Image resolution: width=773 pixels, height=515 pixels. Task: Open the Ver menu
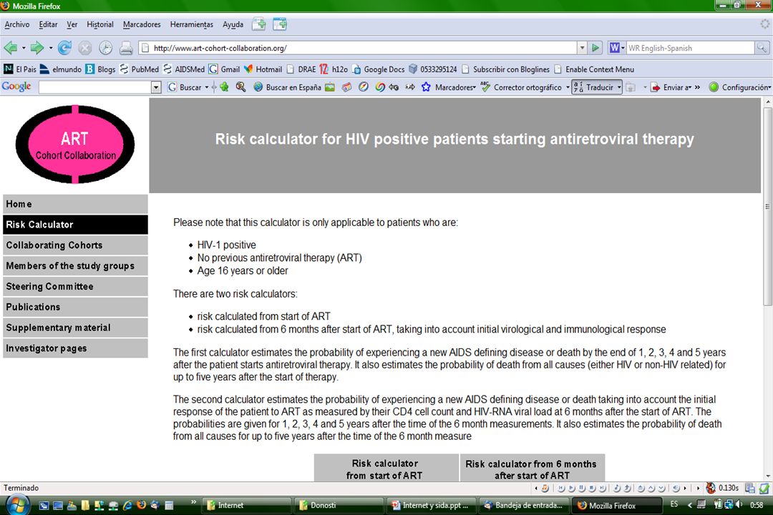[72, 24]
